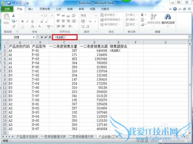Click the Merge and Center icon
Image resolution: width=193 pixels, height=144 pixels.
[74, 21]
